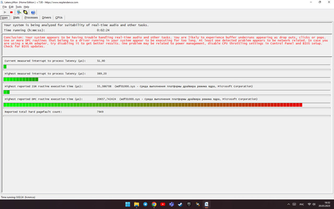This screenshot has height=209, width=334.
Task: Click the red Conclusion text block
Action: tap(166, 42)
